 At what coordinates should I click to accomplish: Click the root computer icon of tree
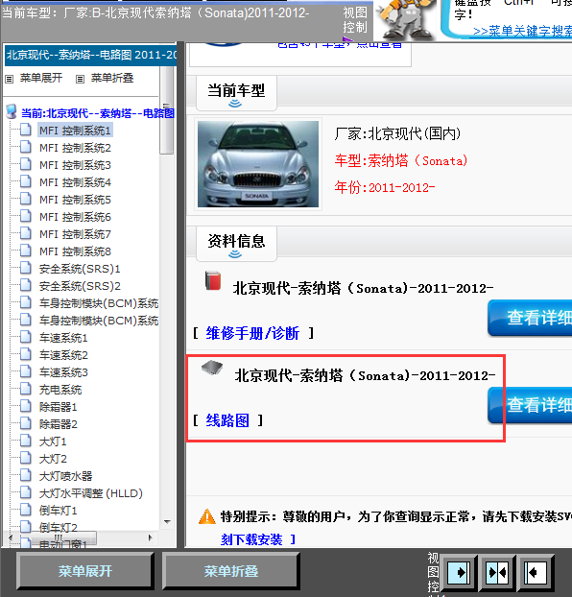coord(12,112)
